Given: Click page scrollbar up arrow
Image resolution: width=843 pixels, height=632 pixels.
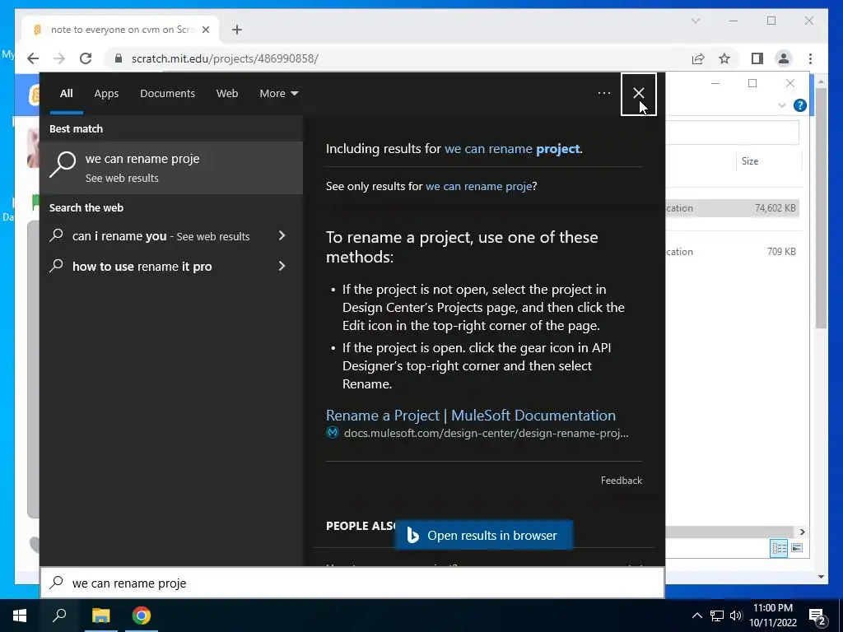Looking at the screenshot, I should pos(821,82).
